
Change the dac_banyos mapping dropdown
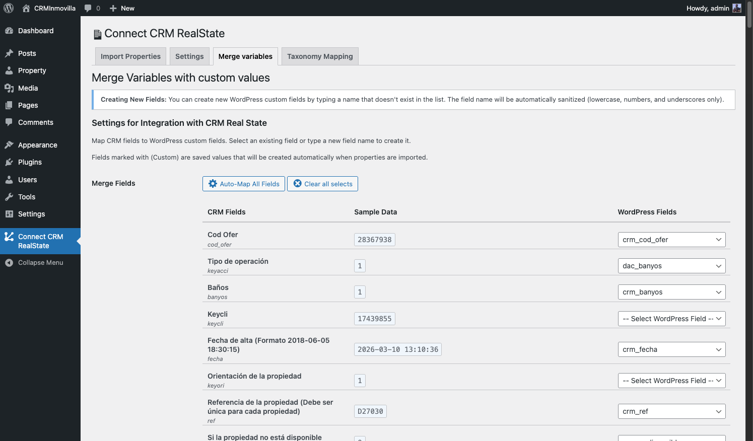pyautogui.click(x=671, y=266)
